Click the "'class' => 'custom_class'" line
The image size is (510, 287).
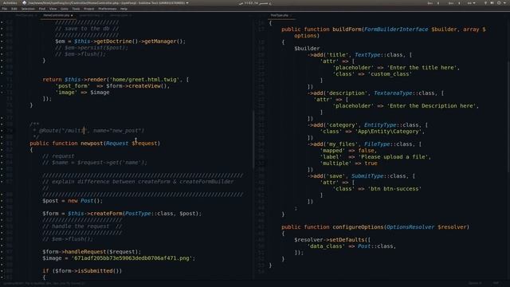pos(372,74)
